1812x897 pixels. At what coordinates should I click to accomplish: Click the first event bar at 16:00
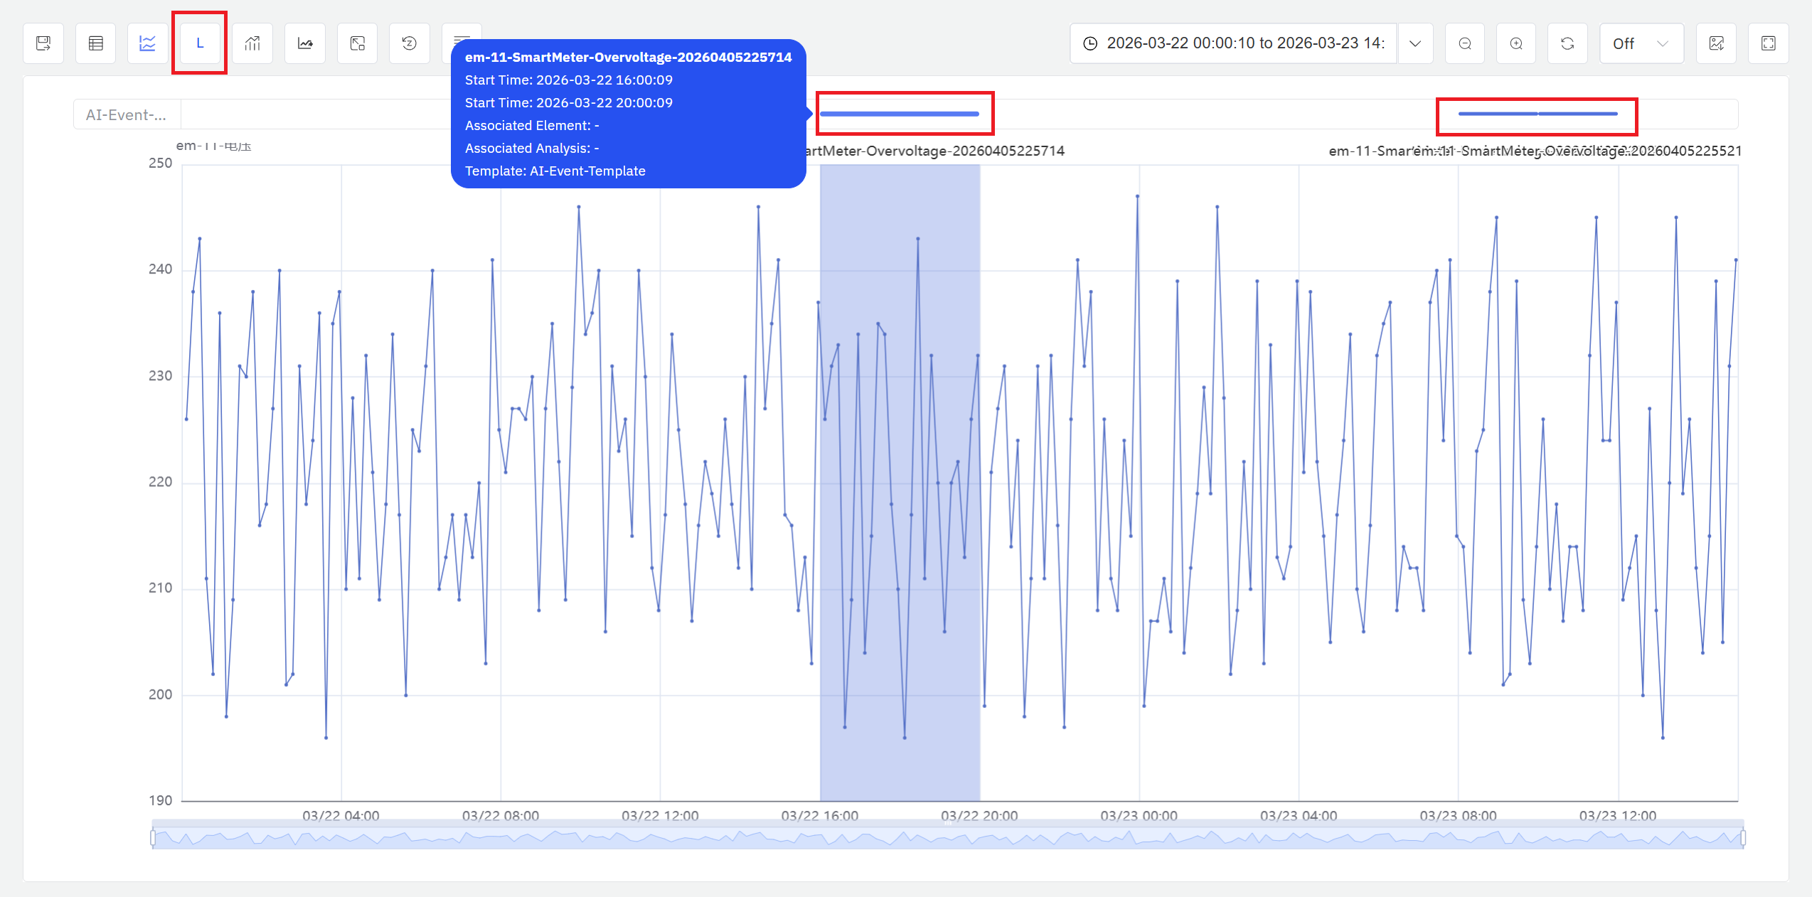point(900,114)
